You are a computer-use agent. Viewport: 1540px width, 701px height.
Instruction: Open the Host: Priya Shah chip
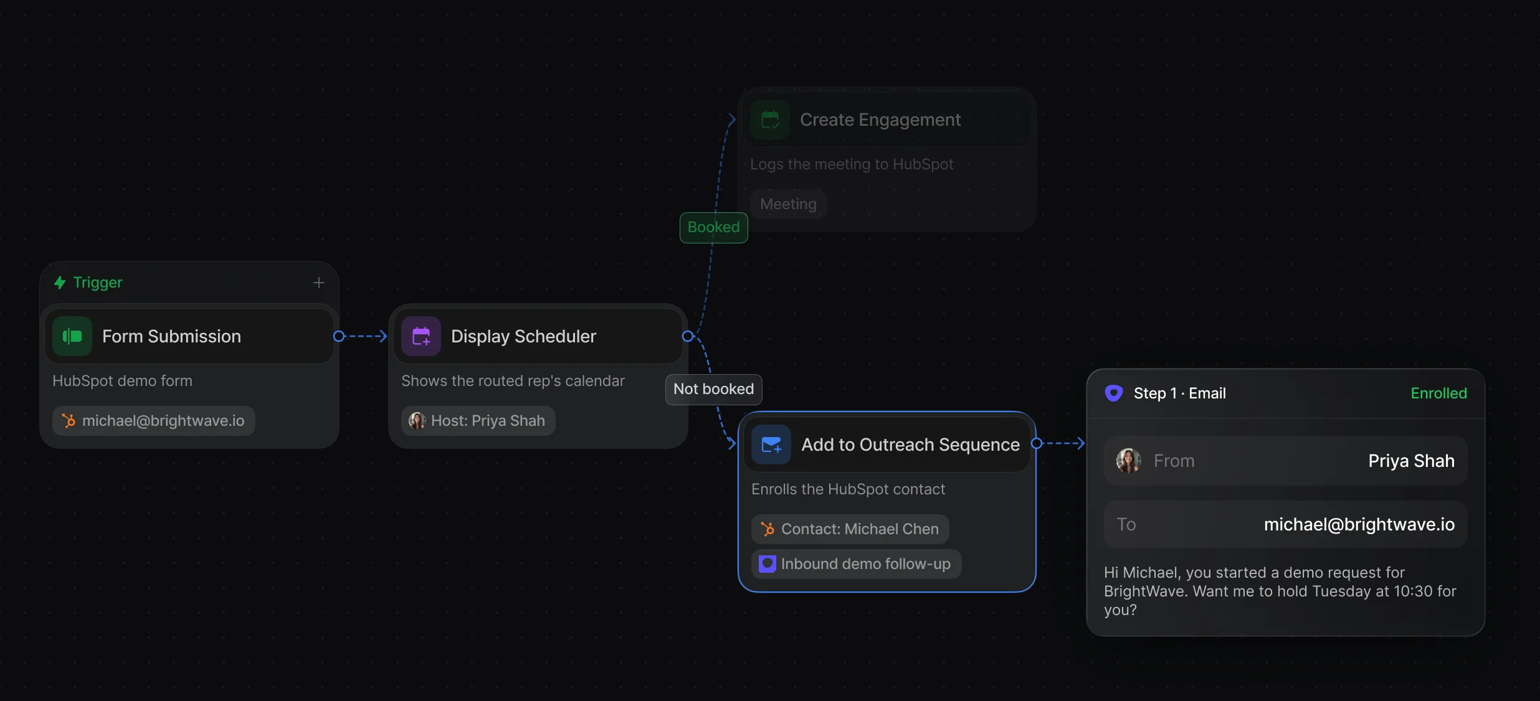pos(478,421)
